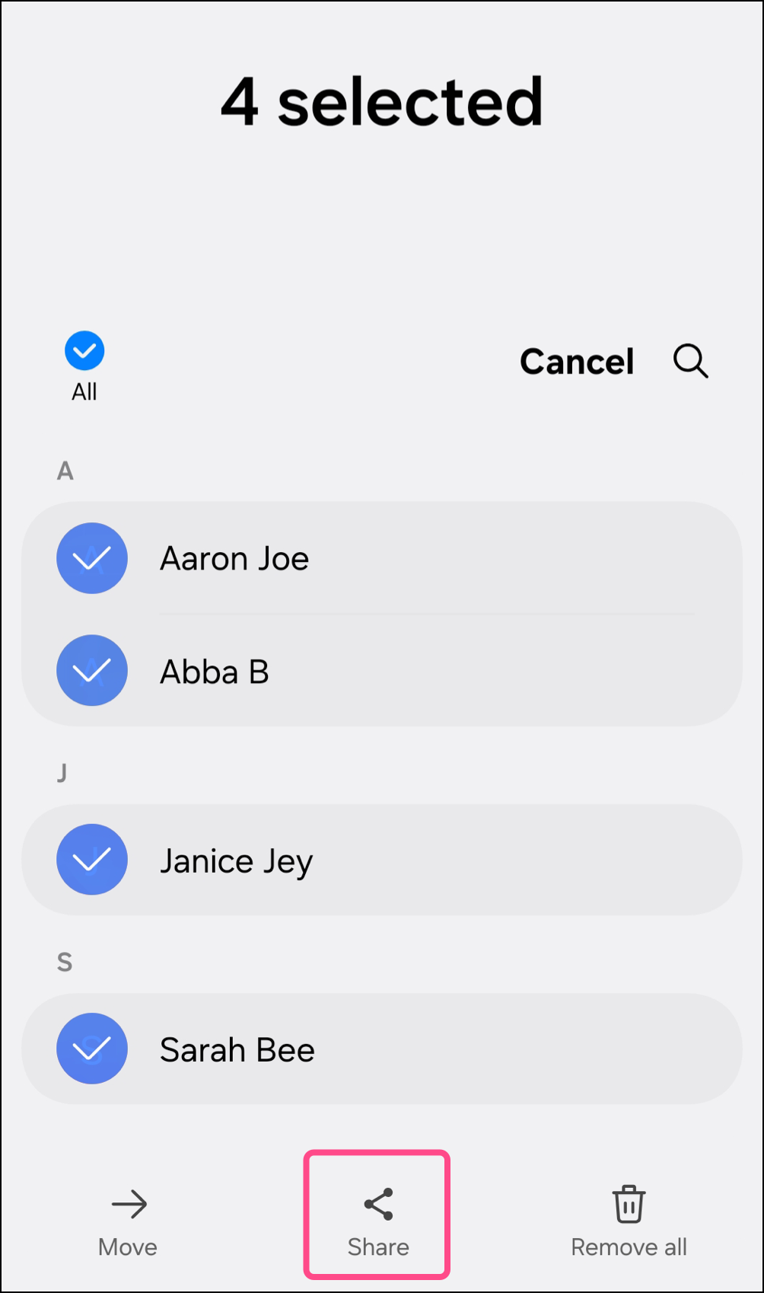Click the "4 selected" heading
Screen dimensions: 764x1293
(x=382, y=102)
